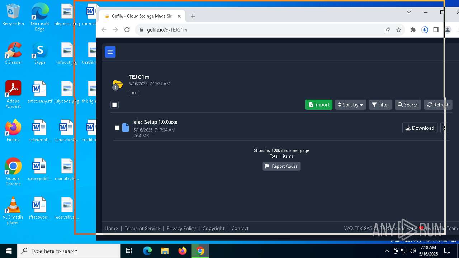
Task: Open the Copyright footer link
Action: [213, 228]
